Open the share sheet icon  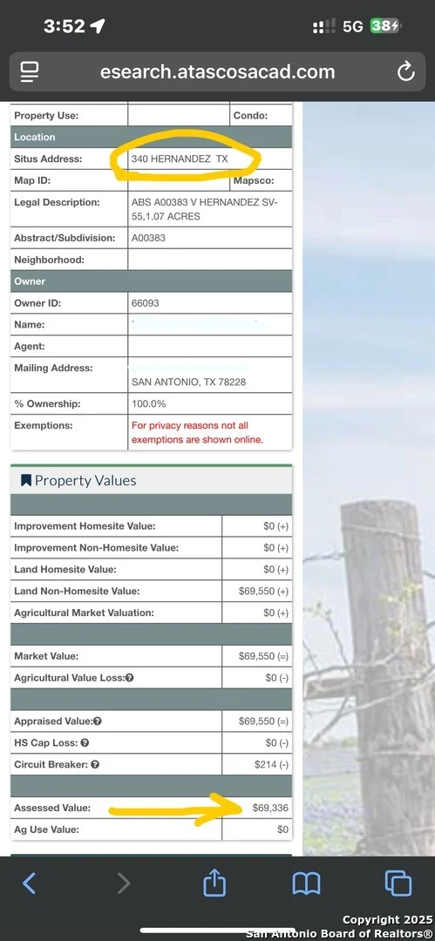[214, 882]
